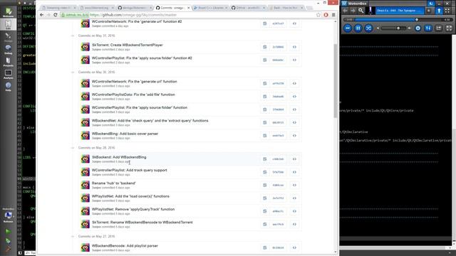Viewport: 456px width, 256px height.
Task: Expand MotionBox view with the four-arrows icon
Action: (x=447, y=11)
